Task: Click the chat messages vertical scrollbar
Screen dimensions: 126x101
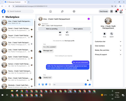Action: coord(91,62)
